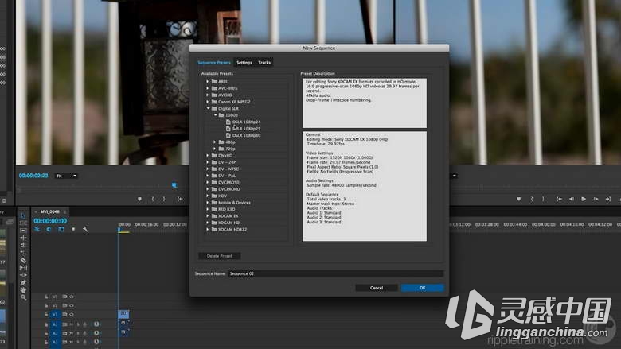The width and height of the screenshot is (621, 349).
Task: Open Source monitor Fit zoom dropdown
Action: coord(66,176)
